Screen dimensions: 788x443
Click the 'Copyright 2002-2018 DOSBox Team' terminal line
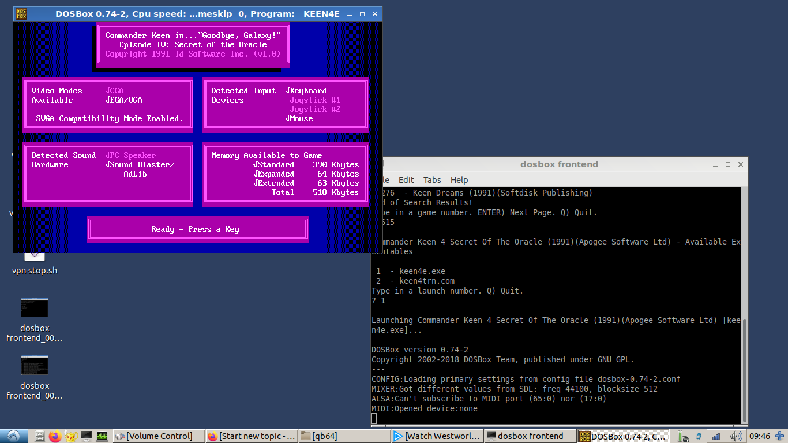click(503, 359)
